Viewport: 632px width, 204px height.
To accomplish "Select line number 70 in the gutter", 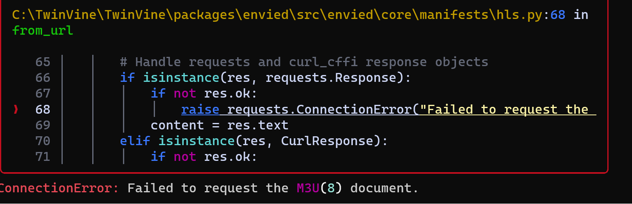I will tap(43, 141).
